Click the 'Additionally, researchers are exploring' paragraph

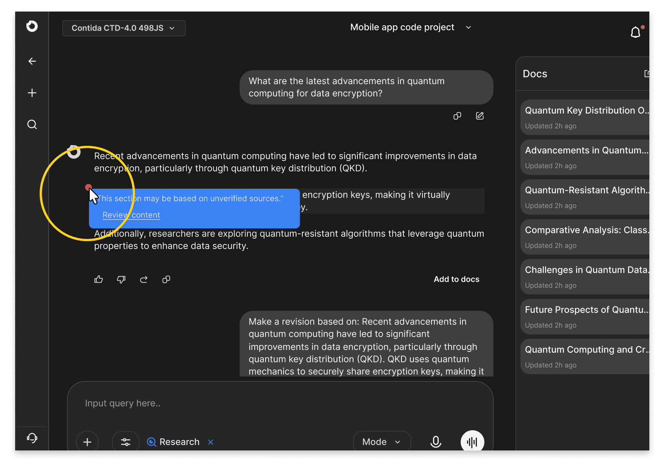tap(289, 240)
